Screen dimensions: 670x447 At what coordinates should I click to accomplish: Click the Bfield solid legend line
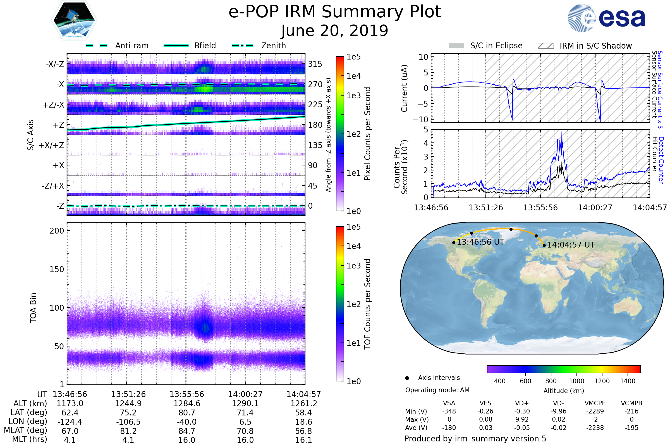(x=176, y=46)
